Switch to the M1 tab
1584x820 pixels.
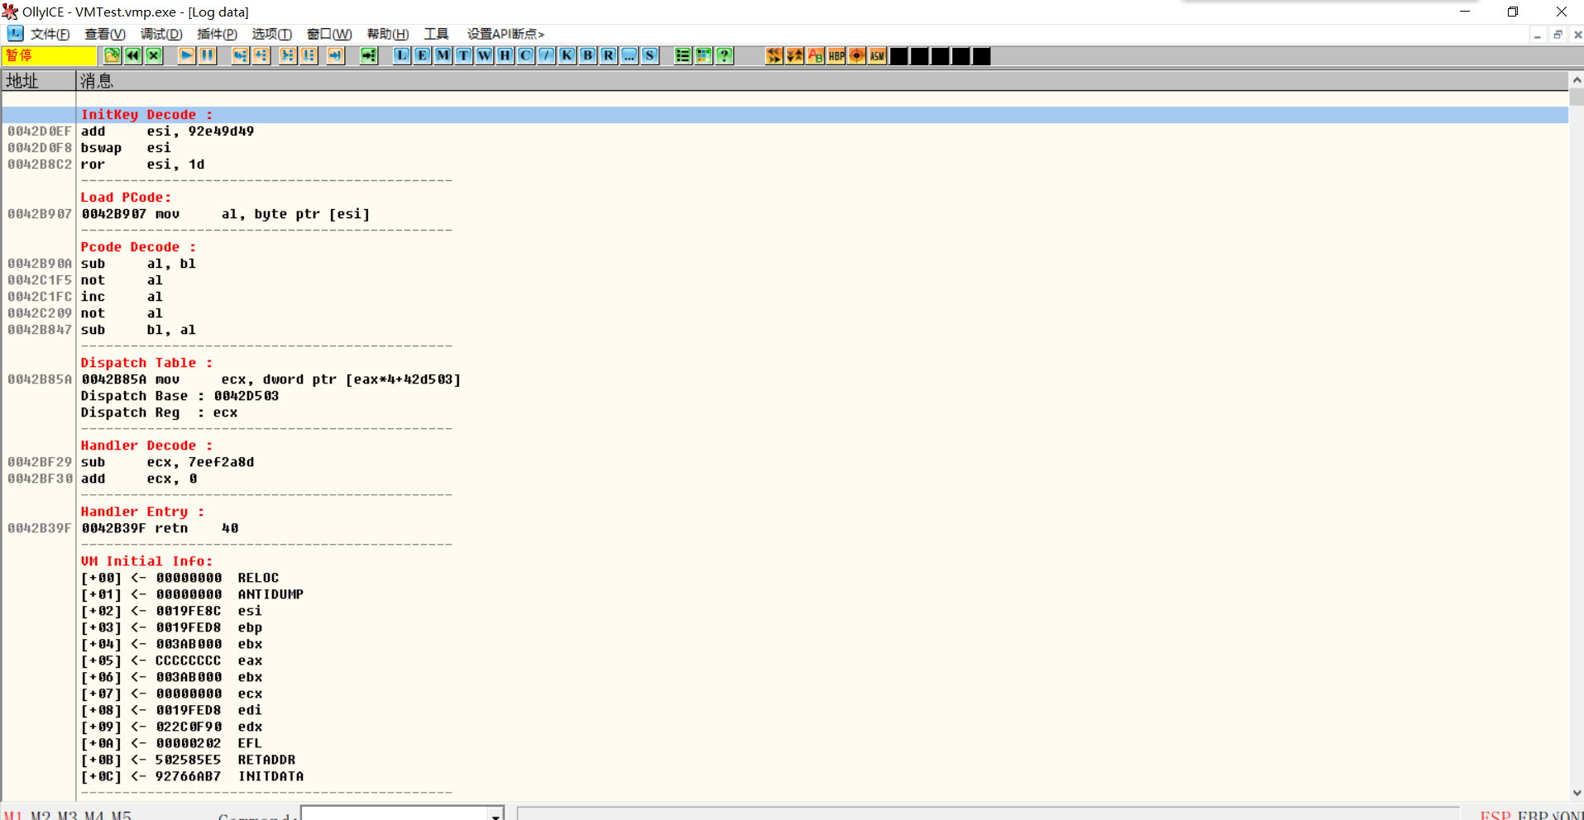pos(12,815)
